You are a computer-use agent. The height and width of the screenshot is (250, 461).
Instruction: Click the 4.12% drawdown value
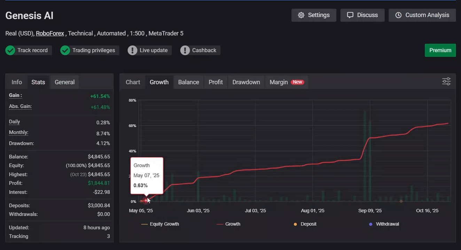coord(103,143)
